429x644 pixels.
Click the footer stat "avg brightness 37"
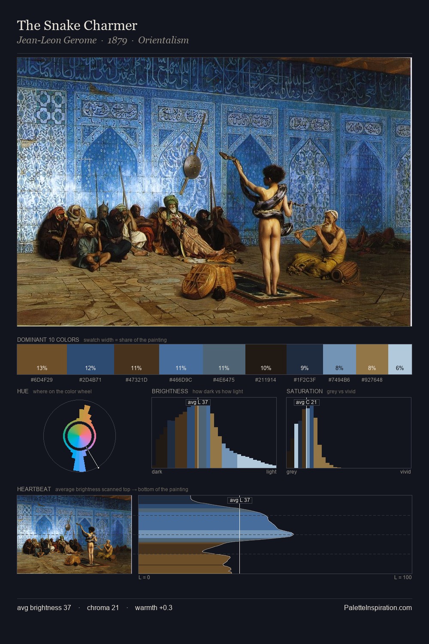[x=44, y=608]
